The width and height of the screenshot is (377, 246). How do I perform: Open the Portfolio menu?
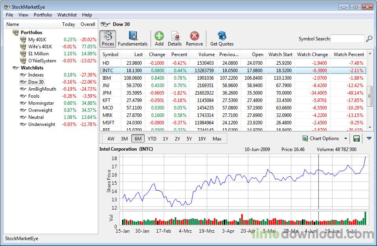tap(42, 15)
